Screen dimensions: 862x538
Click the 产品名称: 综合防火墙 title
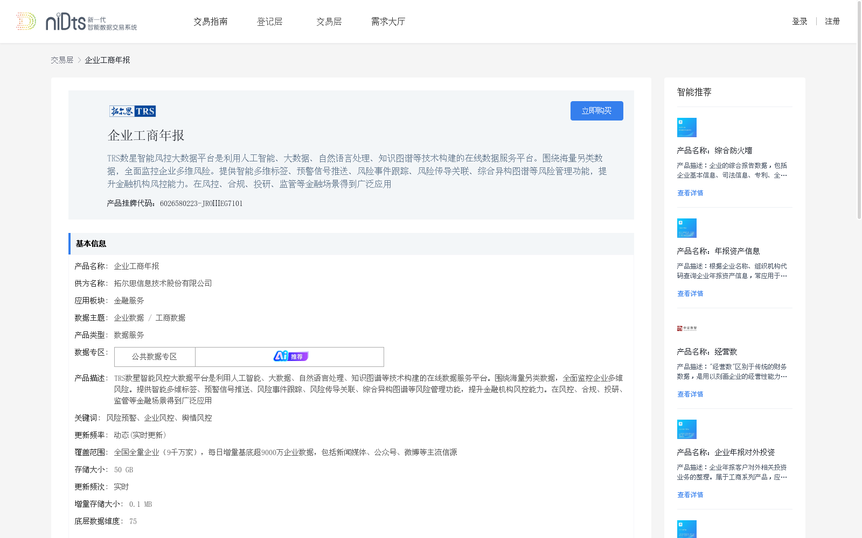tap(715, 151)
